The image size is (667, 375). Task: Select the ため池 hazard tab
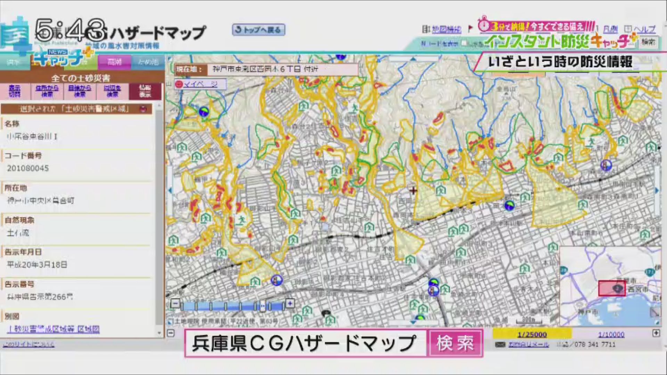pos(148,62)
